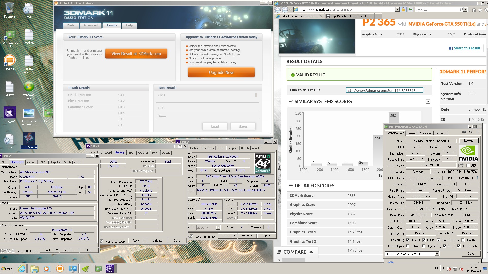This screenshot has height=274, width=488.
Task: Click the underwater benchmark thumbnail image
Action: tap(317, 36)
